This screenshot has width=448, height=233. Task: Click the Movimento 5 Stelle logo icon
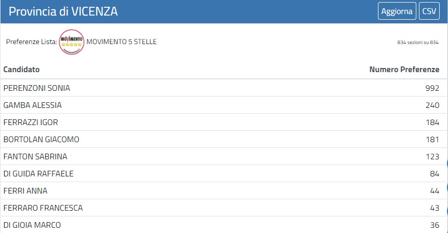tap(72, 42)
